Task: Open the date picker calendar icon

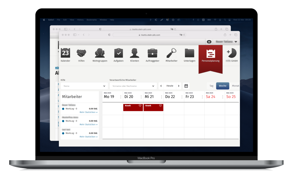Action: click(x=186, y=86)
